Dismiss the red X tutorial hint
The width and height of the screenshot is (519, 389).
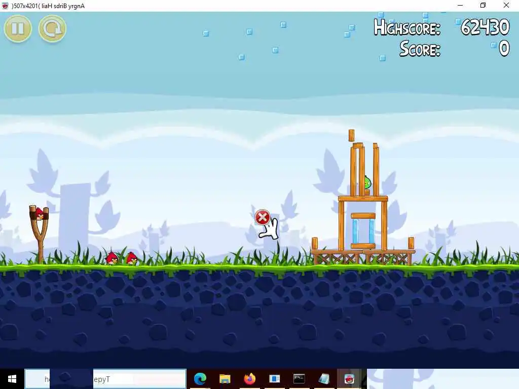[262, 217]
